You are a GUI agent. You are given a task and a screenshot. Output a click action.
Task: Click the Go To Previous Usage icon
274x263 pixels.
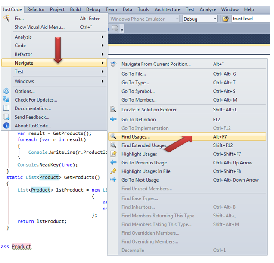113,163
